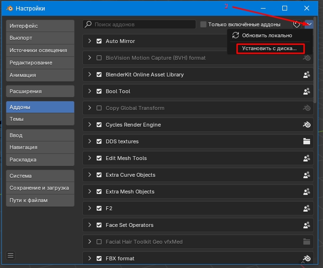Screen dimensions: 323x268
Task: Uncheck Edit Mesh Tools addon
Action: [x=99, y=158]
